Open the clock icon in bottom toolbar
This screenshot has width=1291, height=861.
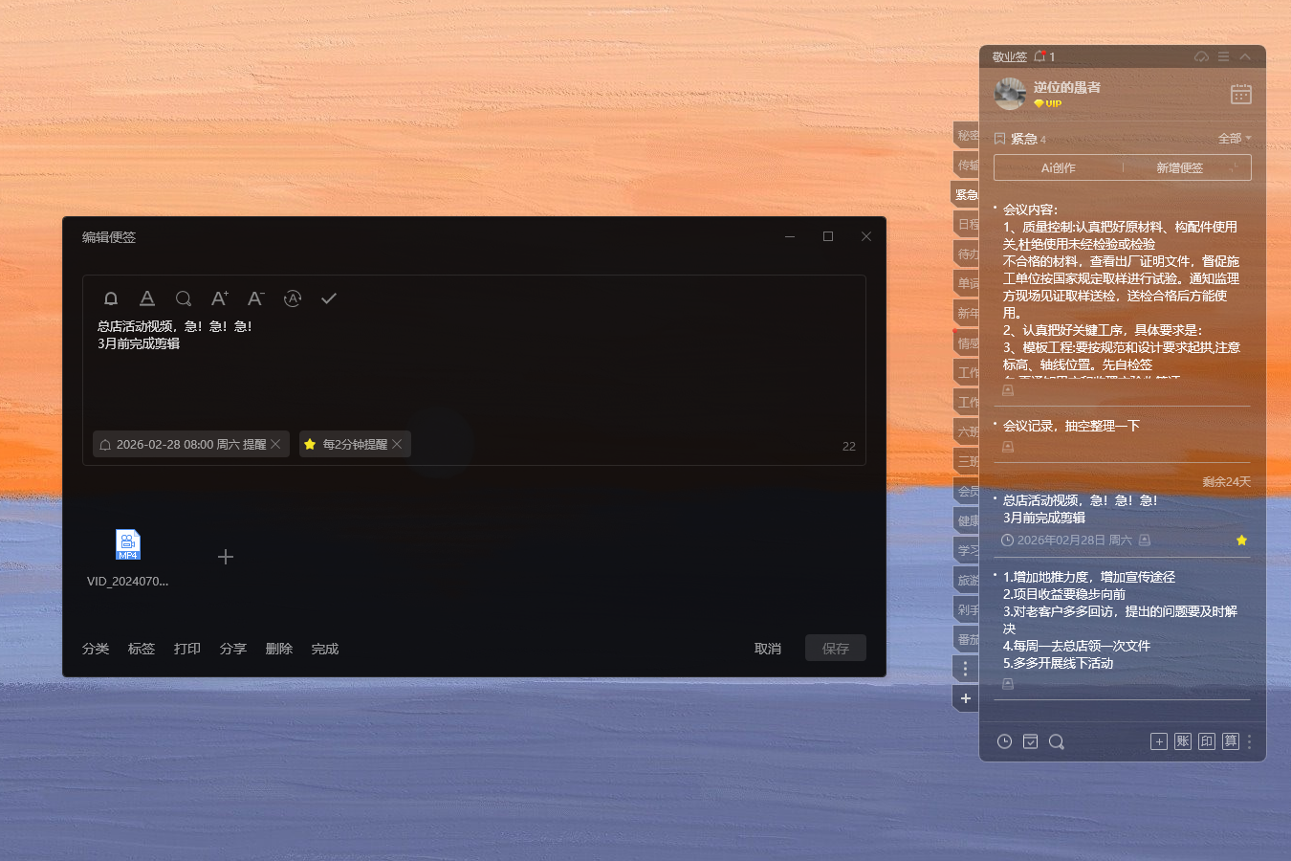pyautogui.click(x=1004, y=741)
